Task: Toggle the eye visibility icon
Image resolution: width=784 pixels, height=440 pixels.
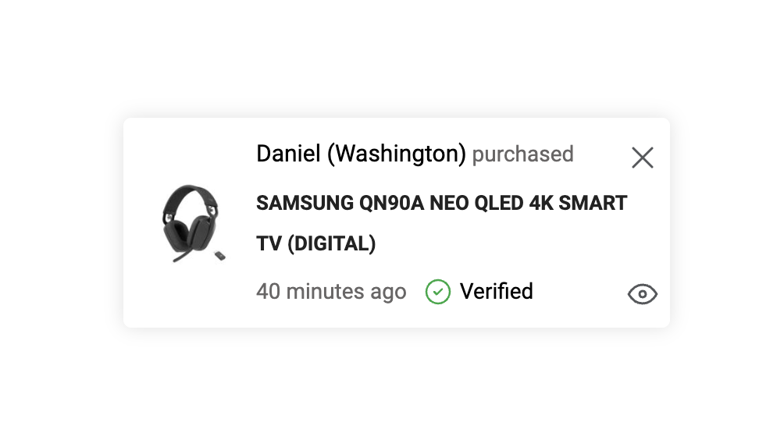Action: click(642, 294)
